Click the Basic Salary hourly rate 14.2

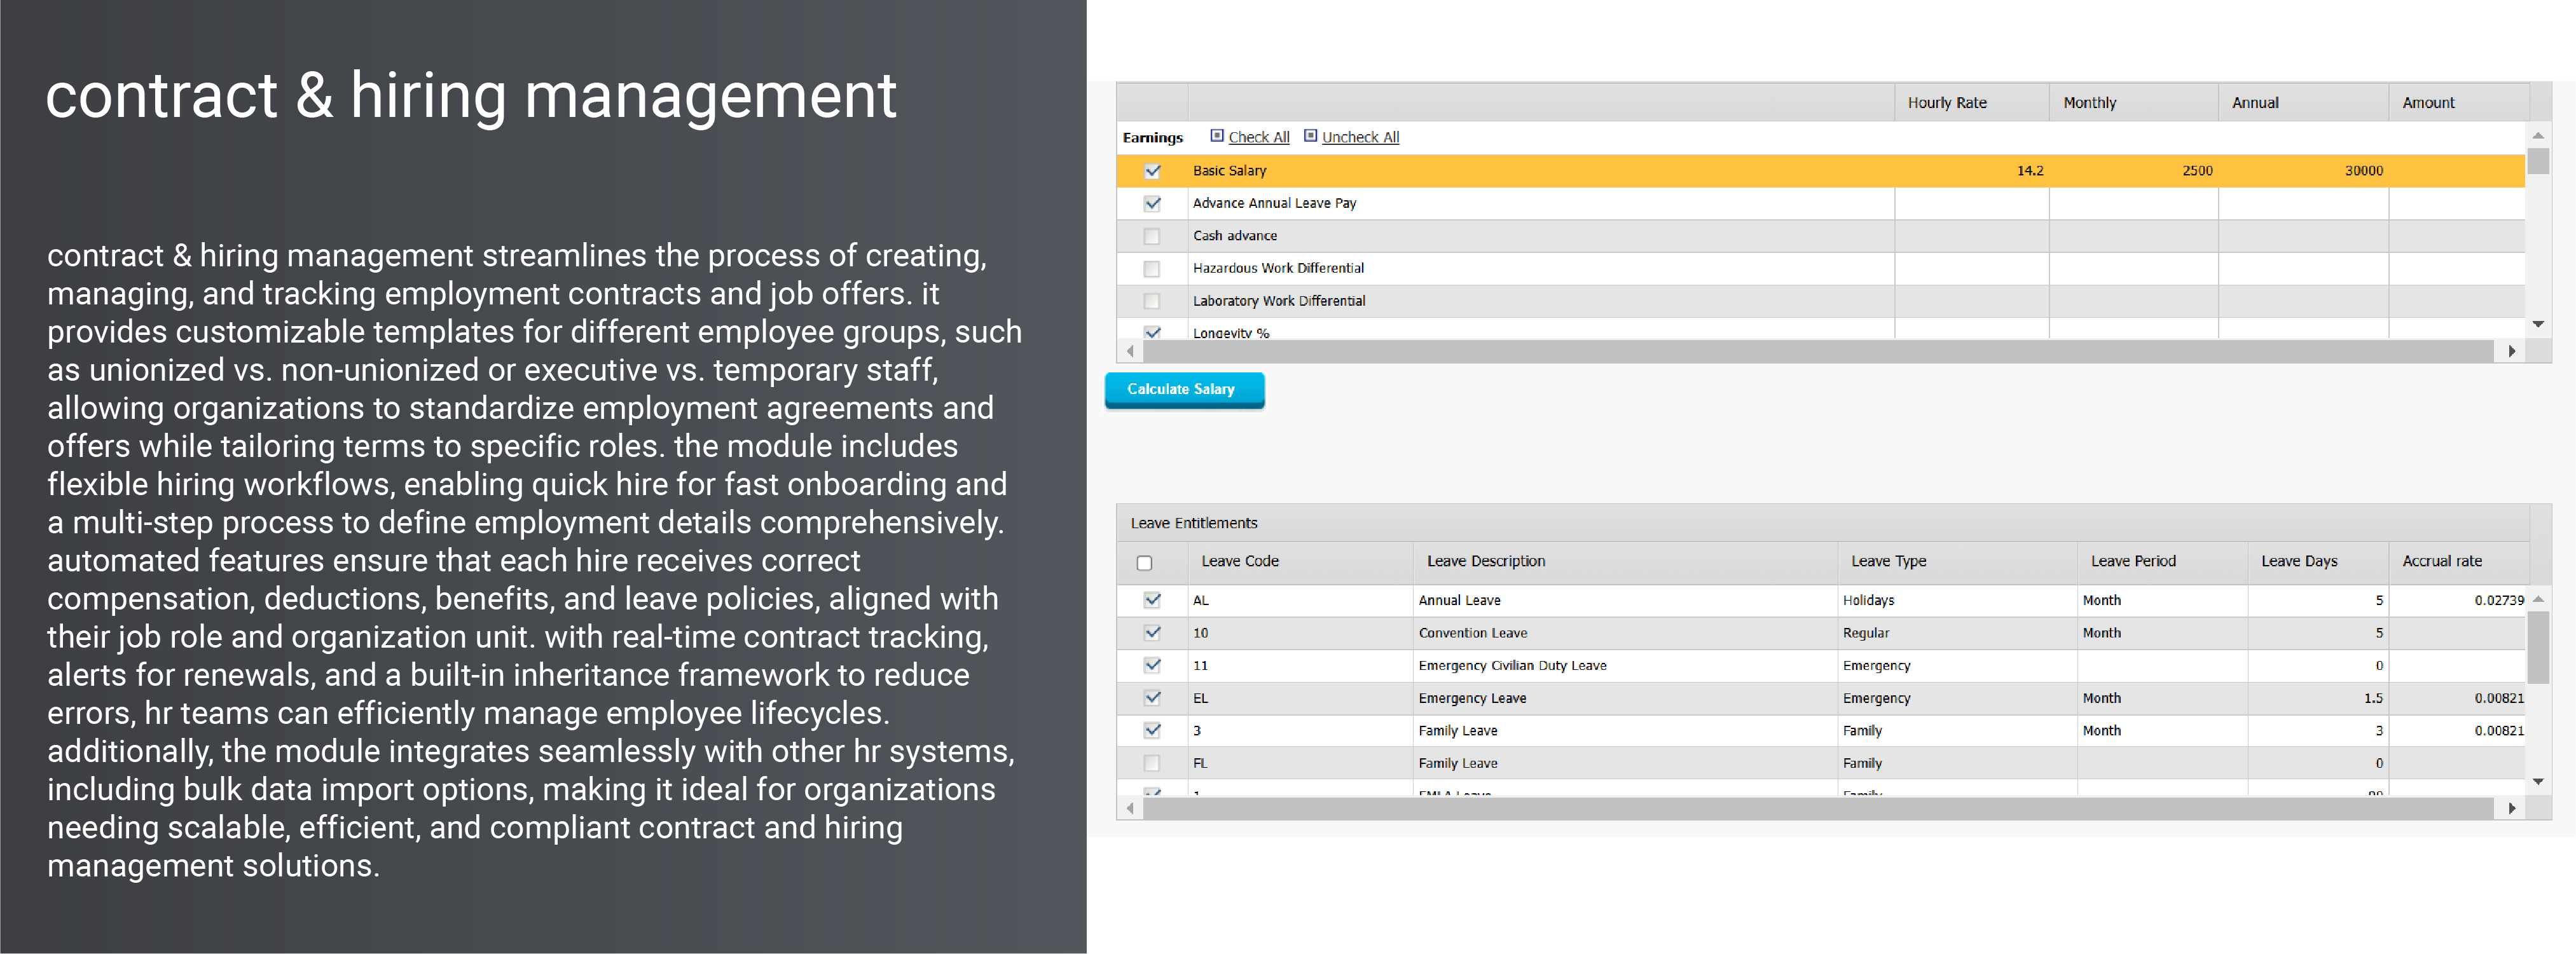pyautogui.click(x=2029, y=171)
